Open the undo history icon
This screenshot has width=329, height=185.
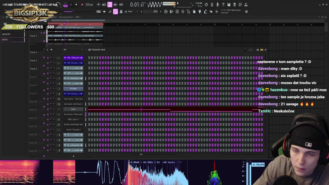(206, 5)
